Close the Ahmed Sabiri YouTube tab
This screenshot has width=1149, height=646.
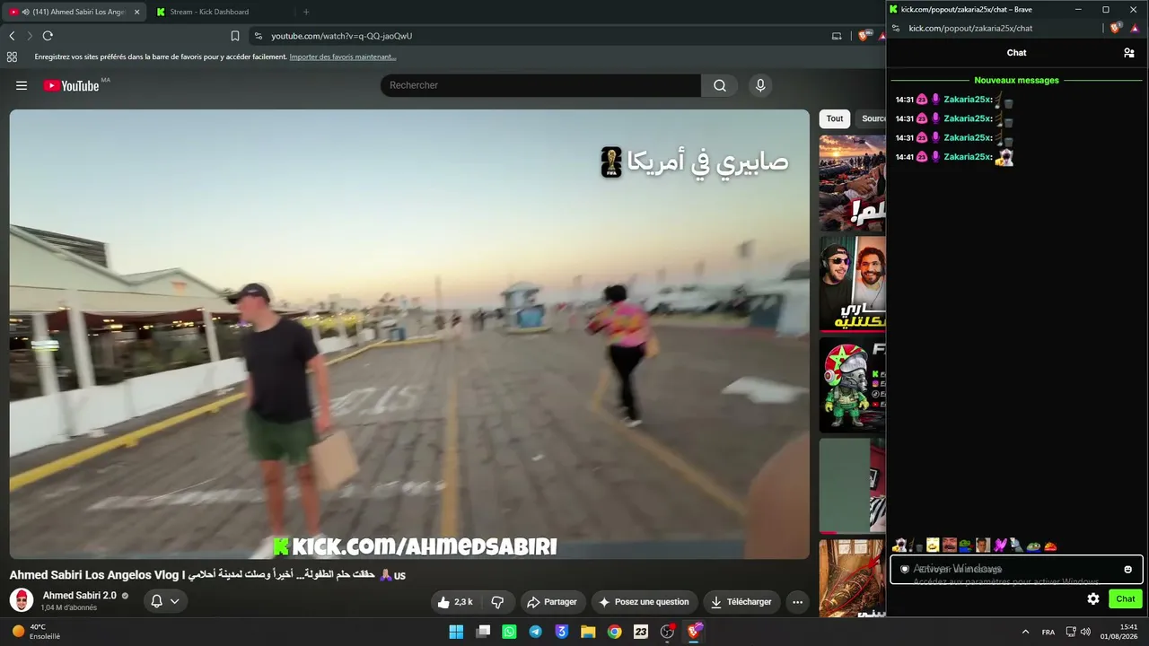(x=136, y=12)
